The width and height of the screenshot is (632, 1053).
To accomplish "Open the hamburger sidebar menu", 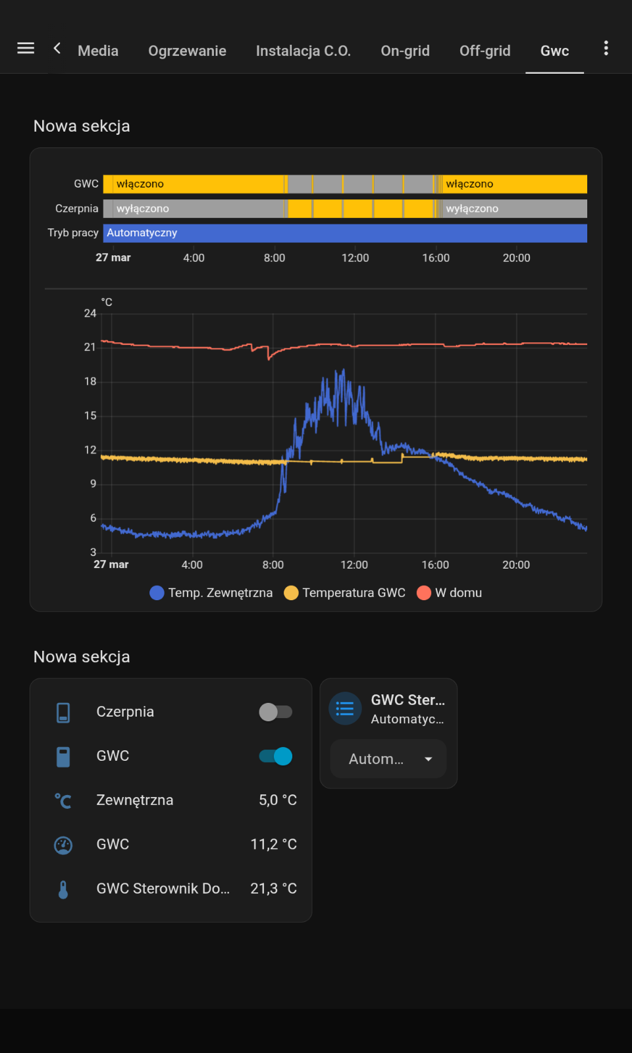I will point(26,48).
